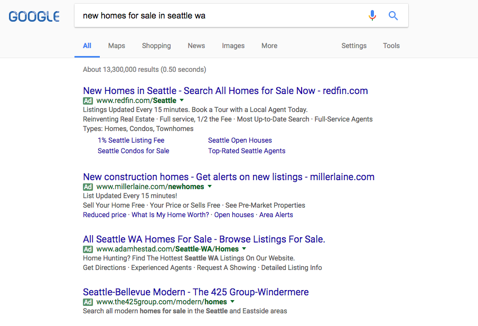Click the Ad badge beside www.the425group.com
Screen dimensions: 478x326
[x=88, y=302]
